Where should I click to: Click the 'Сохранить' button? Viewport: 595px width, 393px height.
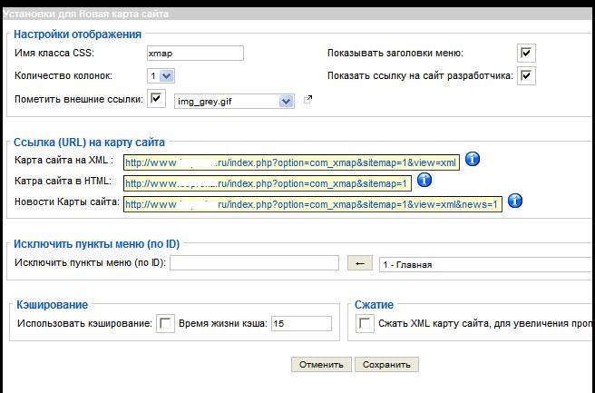point(386,365)
